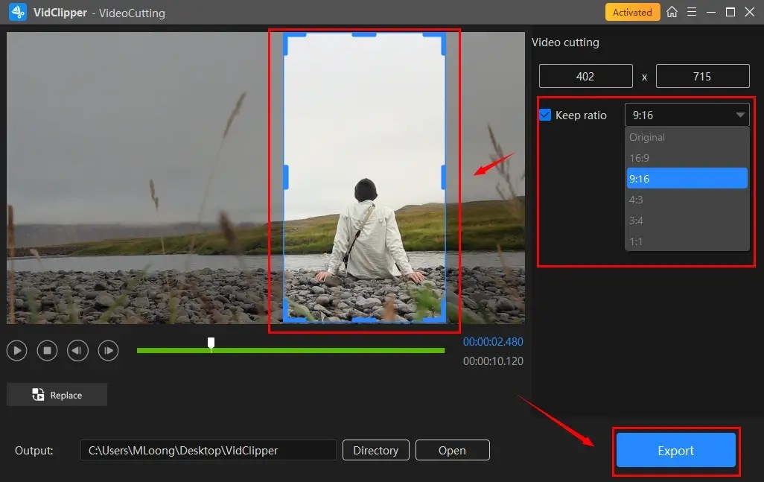Screen dimensions: 764x482
Task: Export the cut video
Action: pos(675,450)
